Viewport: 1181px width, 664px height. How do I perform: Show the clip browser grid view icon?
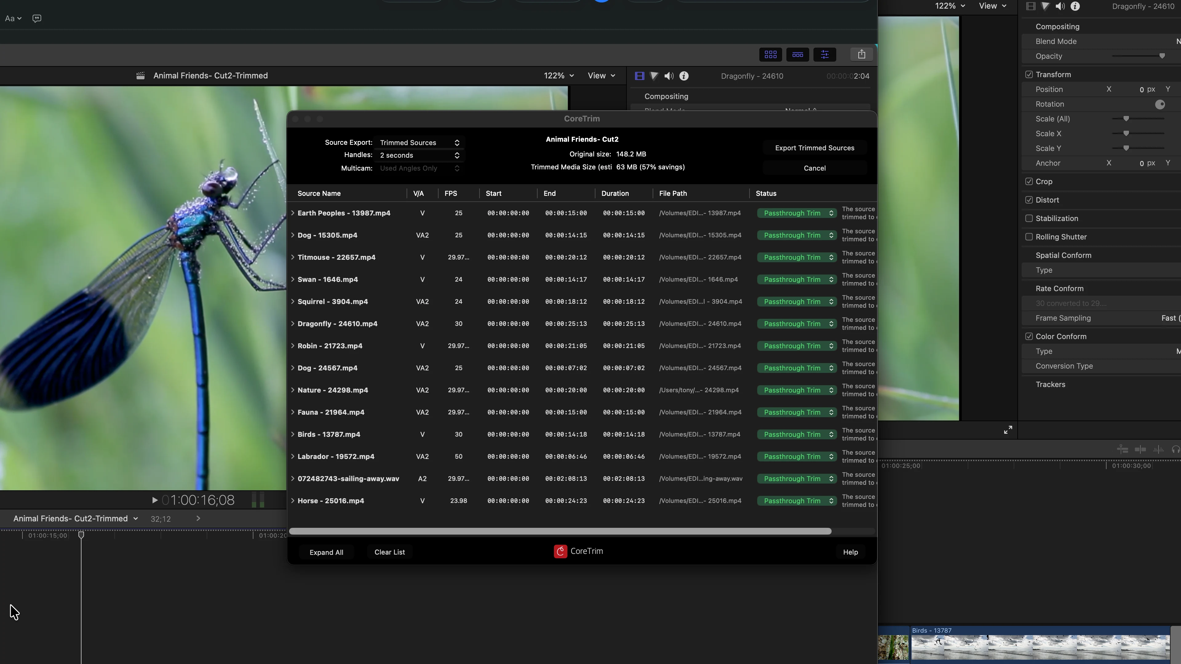(x=771, y=54)
